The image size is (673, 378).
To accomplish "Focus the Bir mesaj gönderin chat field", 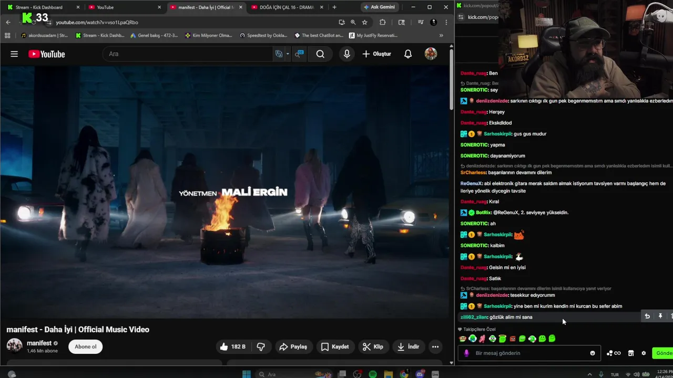I will (x=531, y=353).
